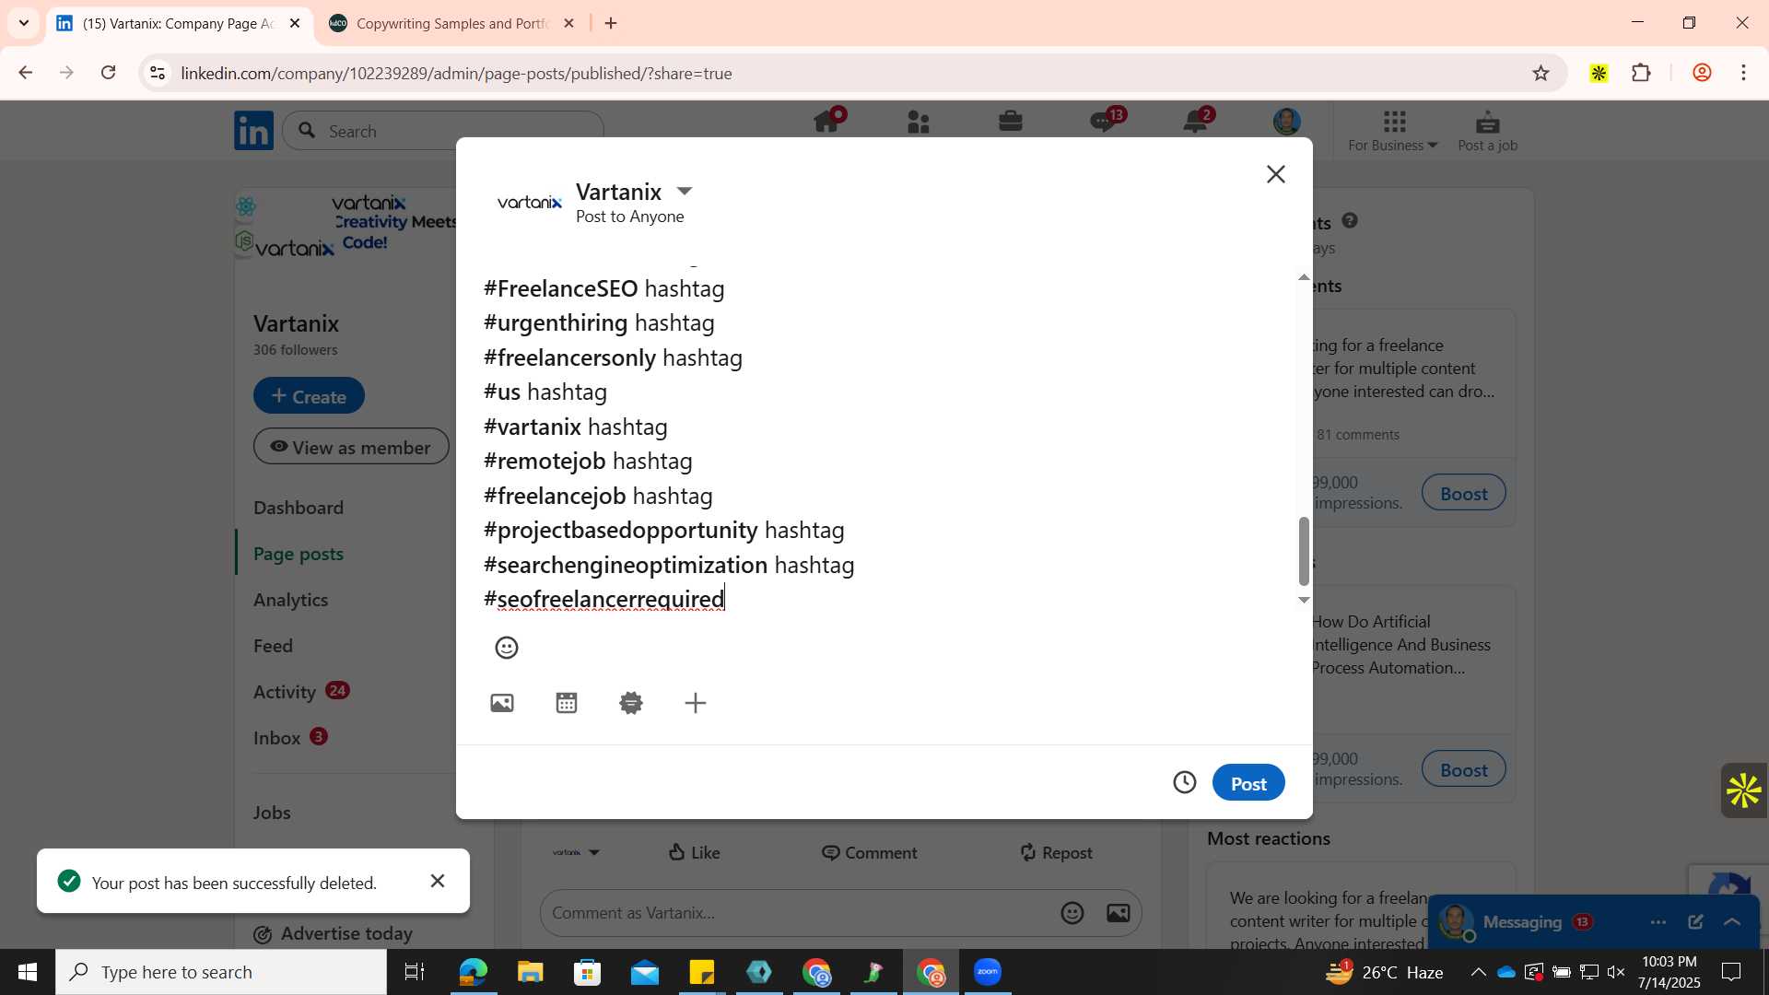This screenshot has width=1769, height=995.
Task: Open Microsoft Edge from the taskbar
Action: (x=473, y=972)
